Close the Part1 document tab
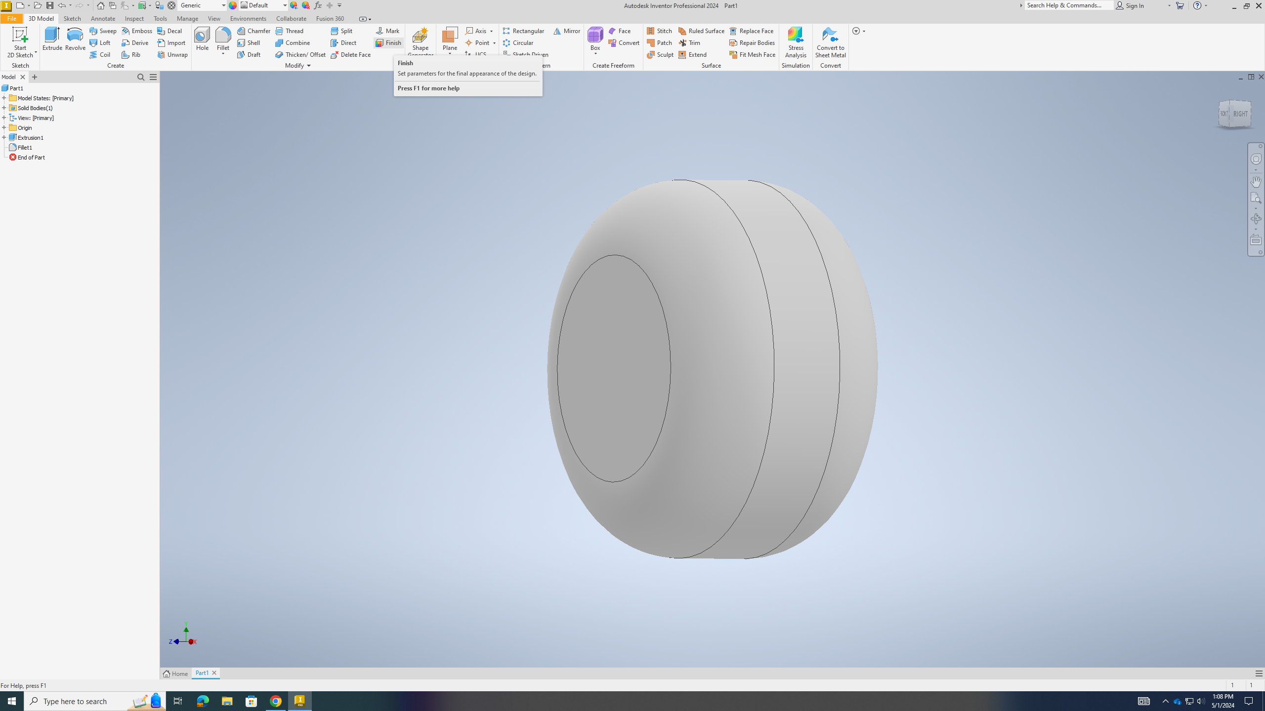This screenshot has width=1265, height=711. coord(214,672)
